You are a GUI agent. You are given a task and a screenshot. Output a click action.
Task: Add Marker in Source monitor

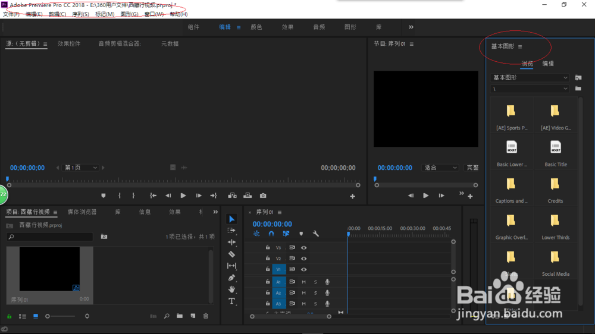[103, 196]
